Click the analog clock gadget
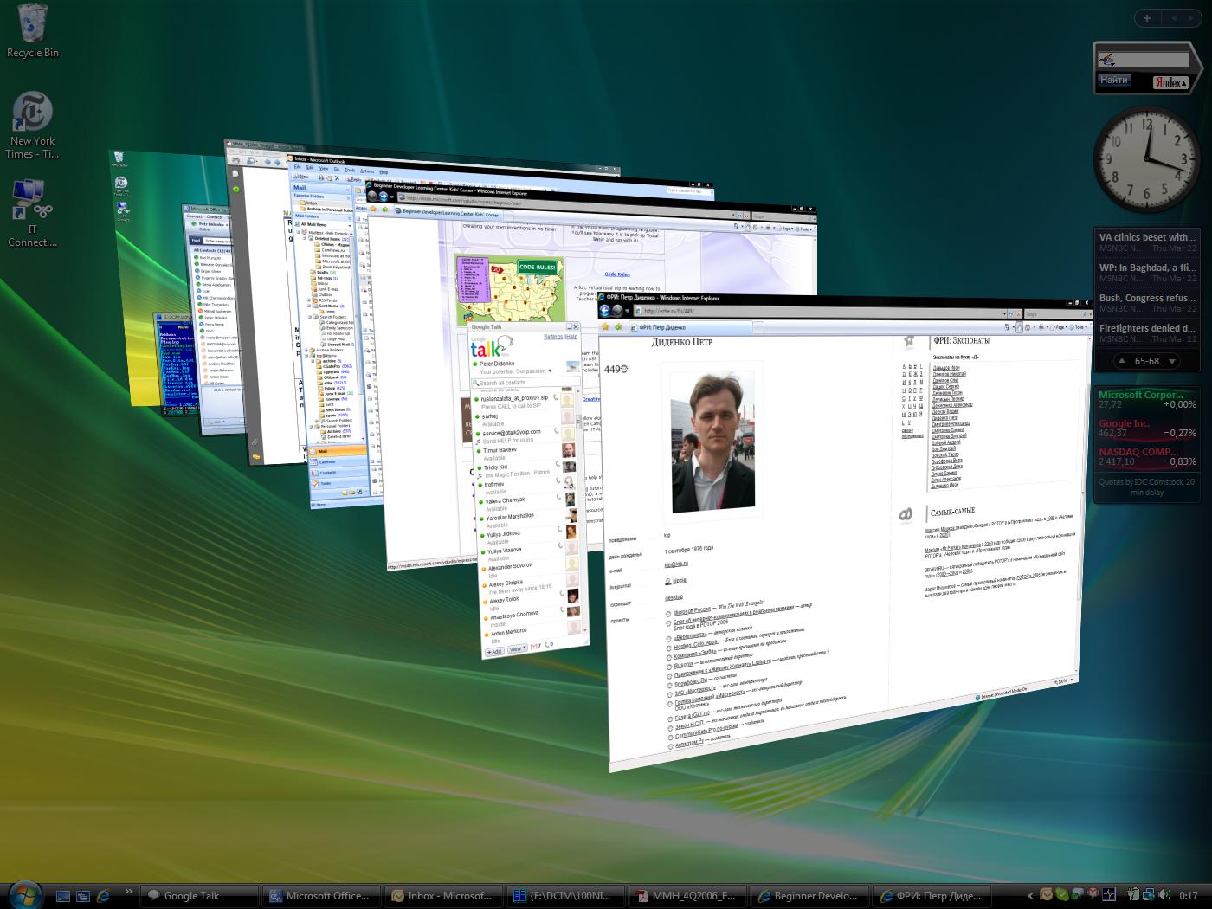 click(x=1146, y=158)
